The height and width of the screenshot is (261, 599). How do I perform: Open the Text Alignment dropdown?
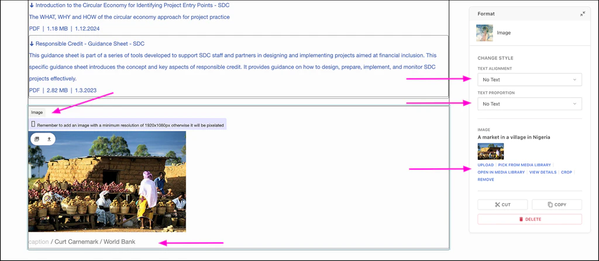pyautogui.click(x=529, y=80)
